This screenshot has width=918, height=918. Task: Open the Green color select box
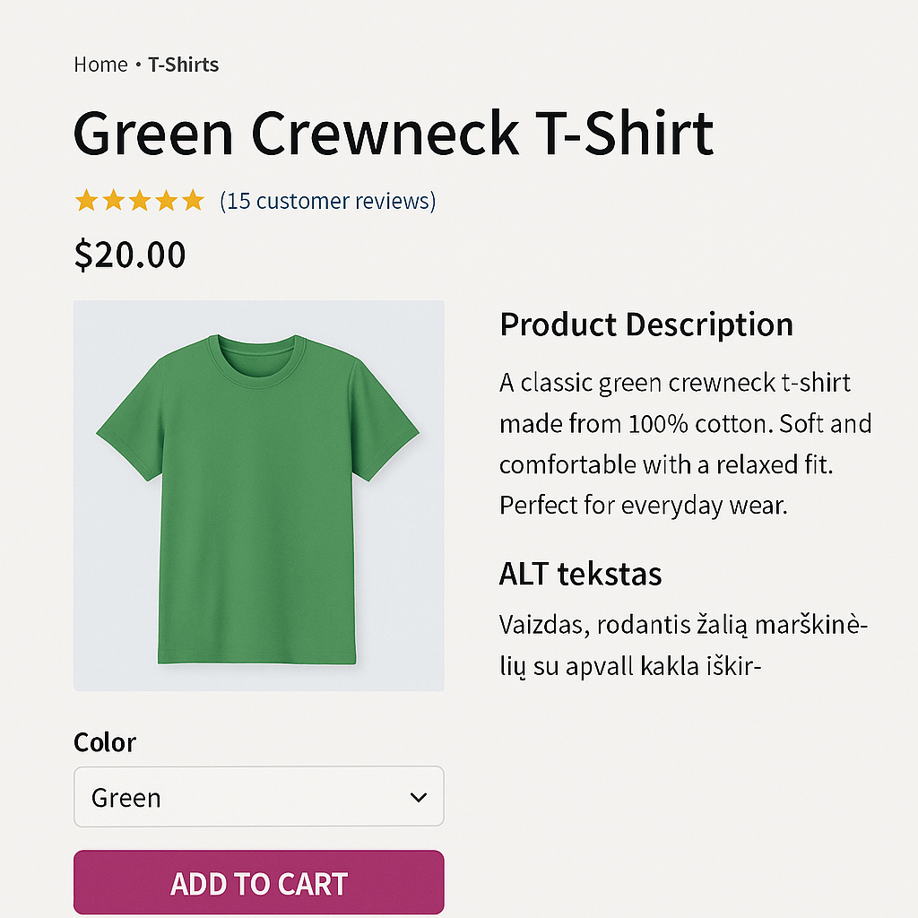coord(259,796)
